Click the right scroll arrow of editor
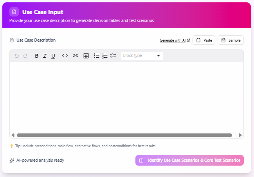This screenshot has height=177, width=254. (240, 135)
